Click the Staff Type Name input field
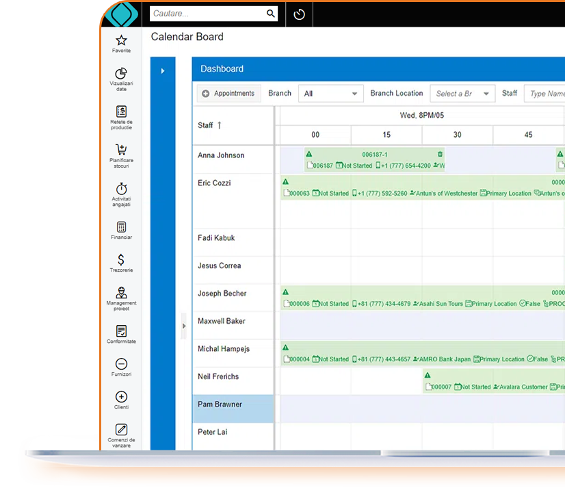Image resolution: width=565 pixels, height=501 pixels. (545, 94)
